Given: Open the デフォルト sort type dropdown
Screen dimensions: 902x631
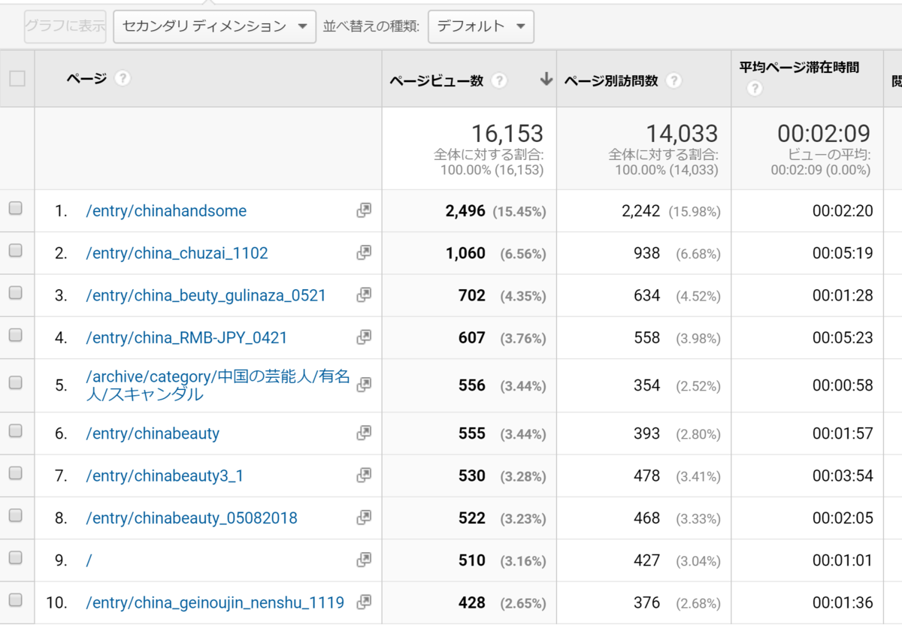Looking at the screenshot, I should tap(481, 26).
